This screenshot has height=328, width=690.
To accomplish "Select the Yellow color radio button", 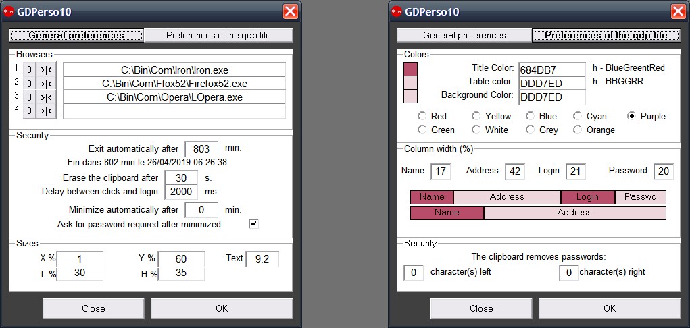I will [476, 116].
